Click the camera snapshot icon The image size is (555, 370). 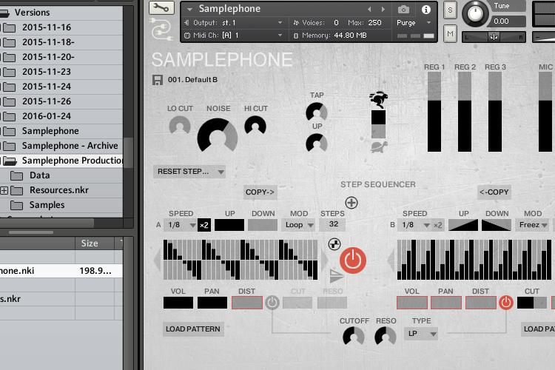pos(403,10)
